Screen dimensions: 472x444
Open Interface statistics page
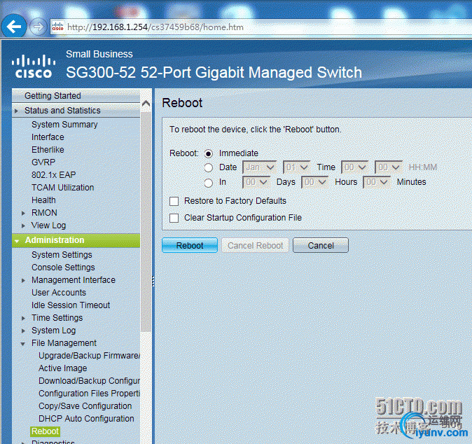pos(48,137)
